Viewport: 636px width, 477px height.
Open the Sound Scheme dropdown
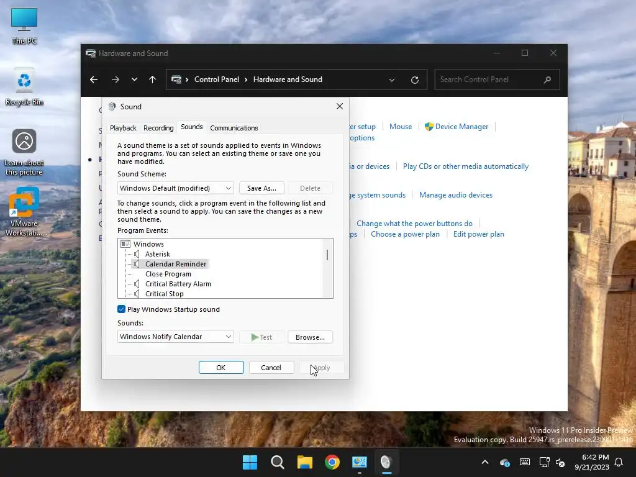pos(175,188)
